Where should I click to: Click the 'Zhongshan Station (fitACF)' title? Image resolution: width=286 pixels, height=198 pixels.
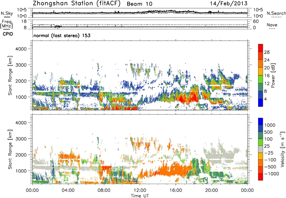pos(77,4)
